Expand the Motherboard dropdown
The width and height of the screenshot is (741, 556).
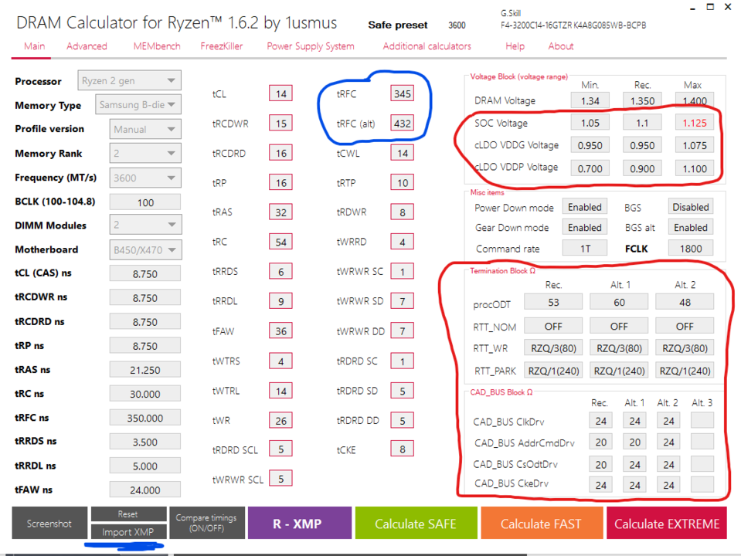[x=145, y=250]
